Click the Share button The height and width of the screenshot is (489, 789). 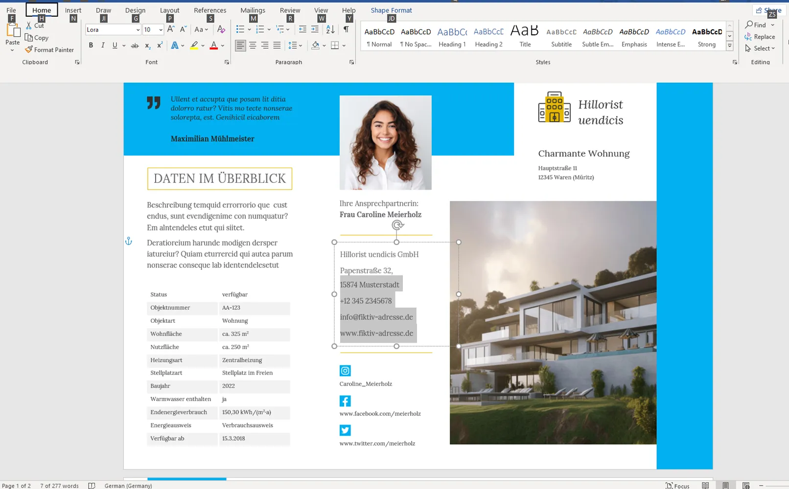click(768, 10)
